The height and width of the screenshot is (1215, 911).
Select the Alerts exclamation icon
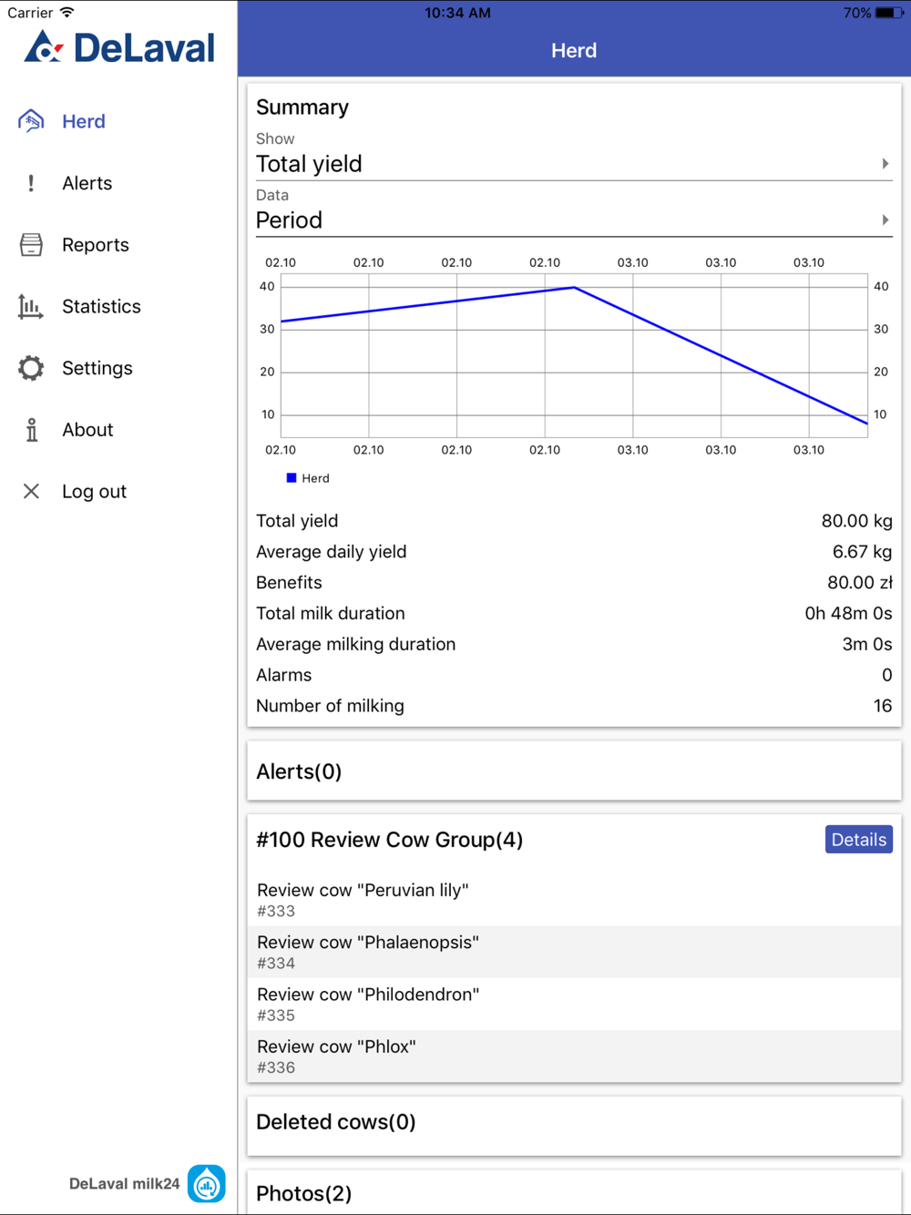(31, 183)
